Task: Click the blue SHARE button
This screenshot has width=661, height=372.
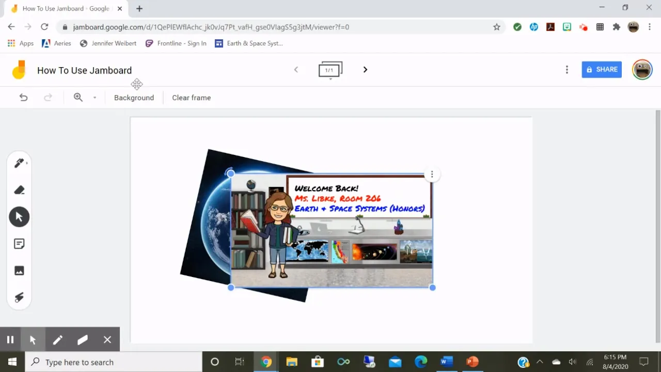Action: coord(602,69)
